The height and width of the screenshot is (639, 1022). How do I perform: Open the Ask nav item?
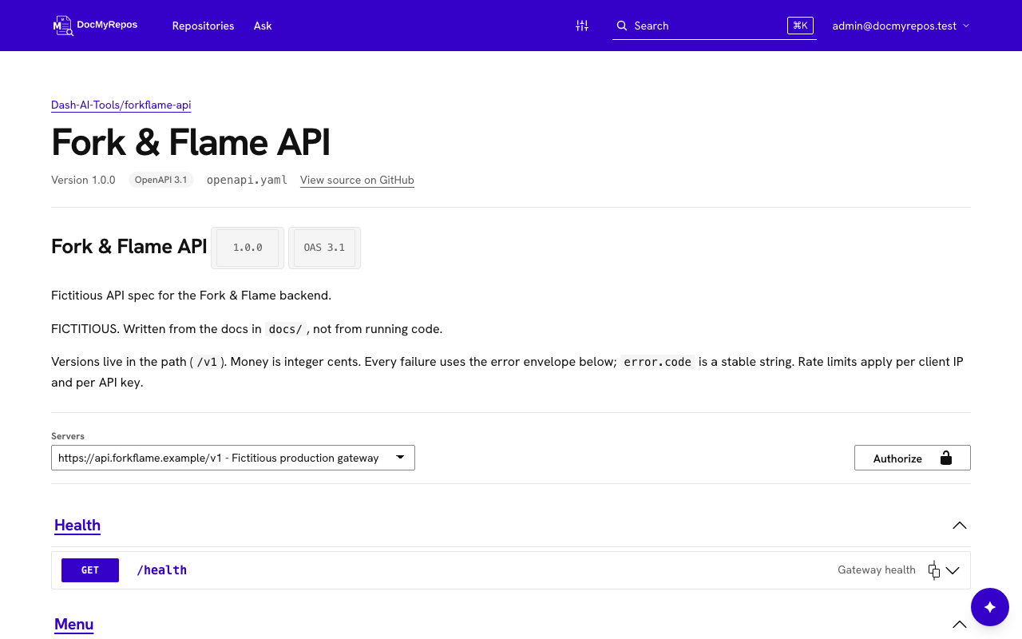click(x=263, y=26)
